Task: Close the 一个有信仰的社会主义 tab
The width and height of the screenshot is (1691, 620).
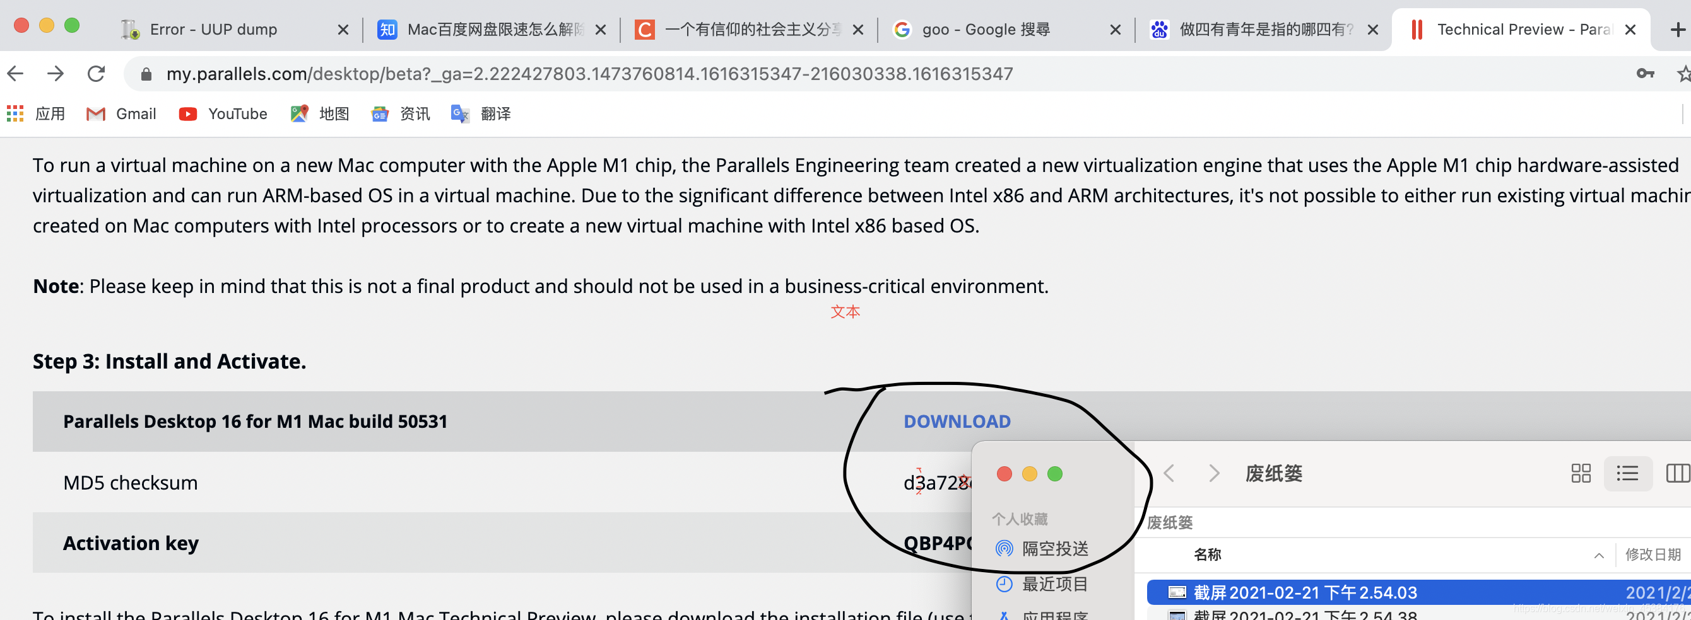Action: [x=857, y=30]
